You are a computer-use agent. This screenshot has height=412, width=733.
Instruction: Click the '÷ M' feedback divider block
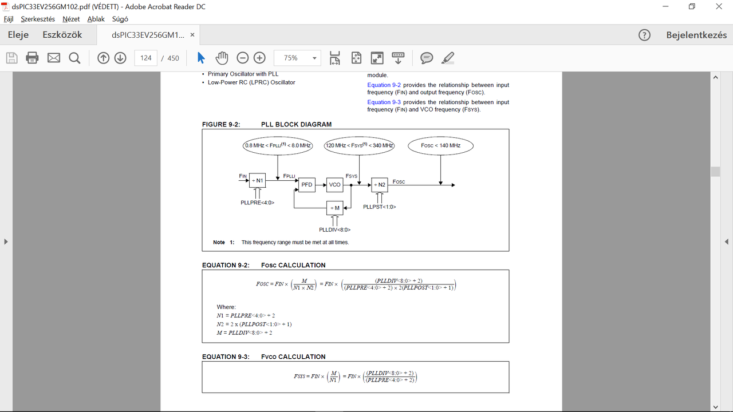pos(335,208)
